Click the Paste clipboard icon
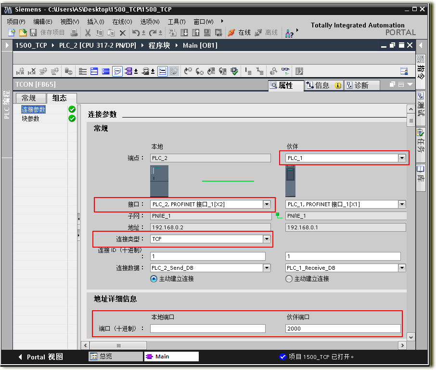Image resolution: width=436 pixels, height=370 pixels. pyautogui.click(x=111, y=33)
